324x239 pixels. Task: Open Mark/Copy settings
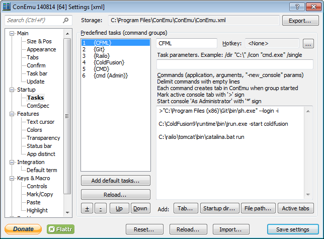pyautogui.click(x=40, y=194)
